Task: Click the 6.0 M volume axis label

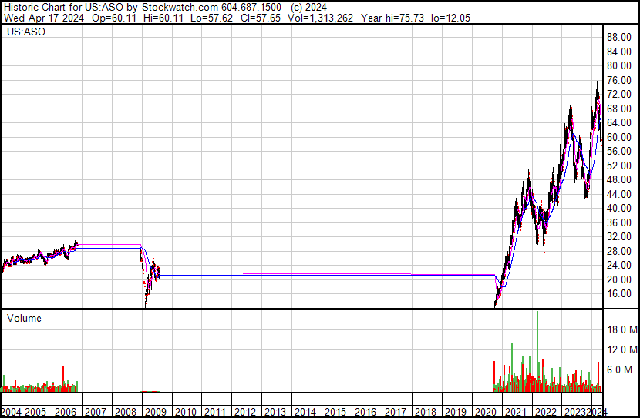Action: click(621, 370)
